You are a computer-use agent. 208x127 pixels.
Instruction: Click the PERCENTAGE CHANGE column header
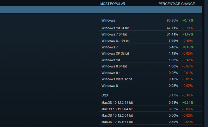coord(176,4)
